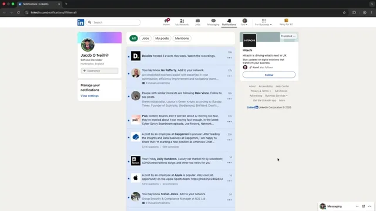Open Jacob O'Neill profile name link
Viewport: 376px width, 211px height.
pos(93,55)
